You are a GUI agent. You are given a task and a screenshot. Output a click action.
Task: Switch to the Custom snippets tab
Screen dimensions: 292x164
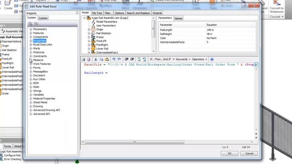point(43,18)
